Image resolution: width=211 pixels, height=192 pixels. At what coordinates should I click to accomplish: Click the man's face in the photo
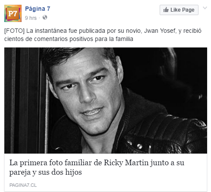85,92
